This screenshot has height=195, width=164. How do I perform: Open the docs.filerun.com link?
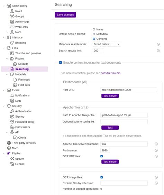110,73
